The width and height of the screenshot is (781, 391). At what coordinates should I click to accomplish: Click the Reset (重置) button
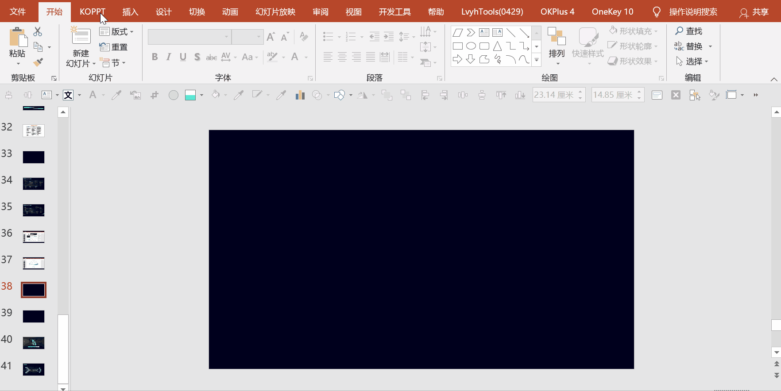coord(113,47)
